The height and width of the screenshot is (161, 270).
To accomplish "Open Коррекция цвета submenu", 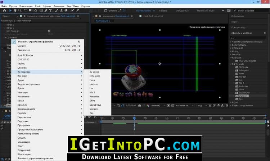I will tap(48, 109).
